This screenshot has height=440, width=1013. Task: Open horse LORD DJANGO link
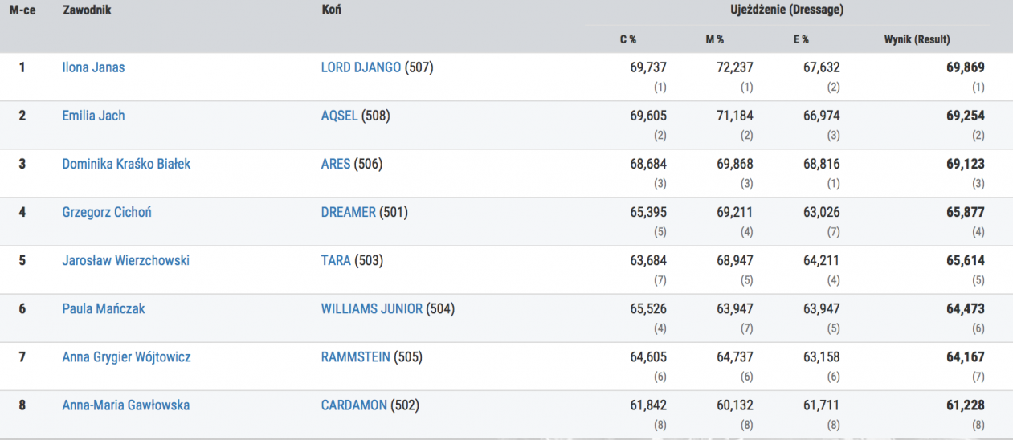[x=361, y=67]
